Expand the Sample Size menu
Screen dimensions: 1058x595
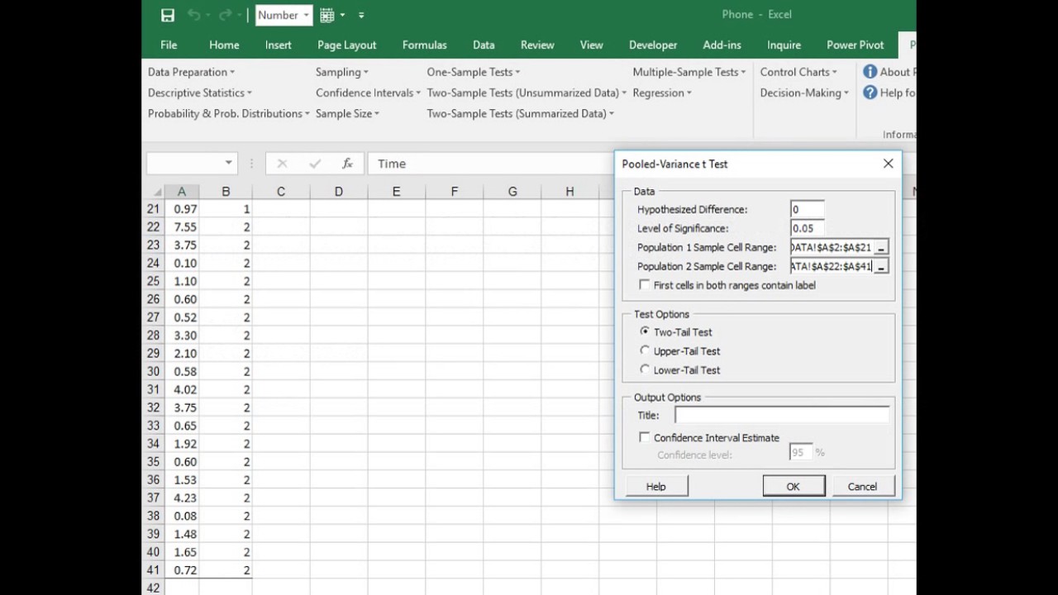click(x=347, y=113)
